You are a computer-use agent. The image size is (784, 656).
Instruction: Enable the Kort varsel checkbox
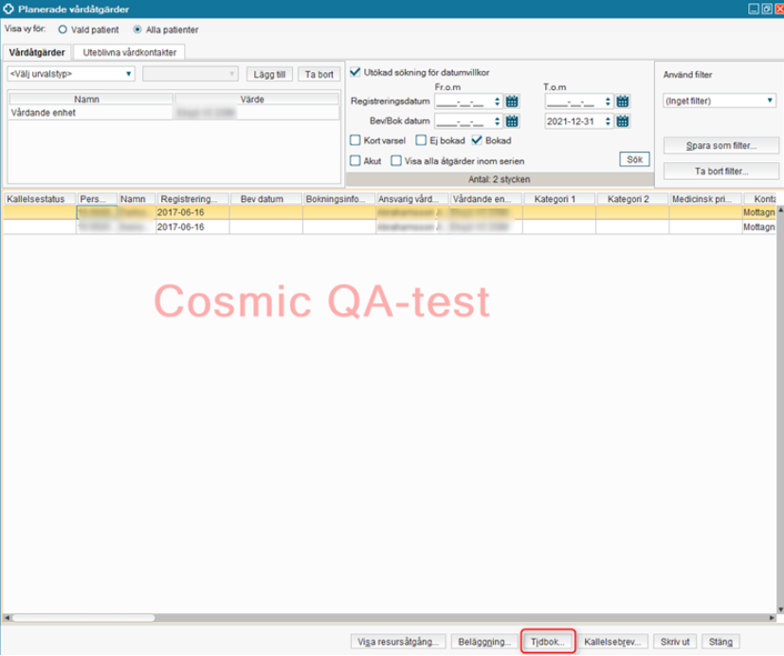[x=356, y=140]
